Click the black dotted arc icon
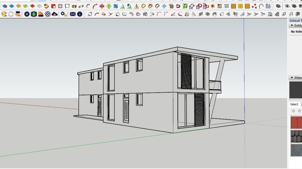The height and width of the screenshot is (169, 302). point(261,6)
